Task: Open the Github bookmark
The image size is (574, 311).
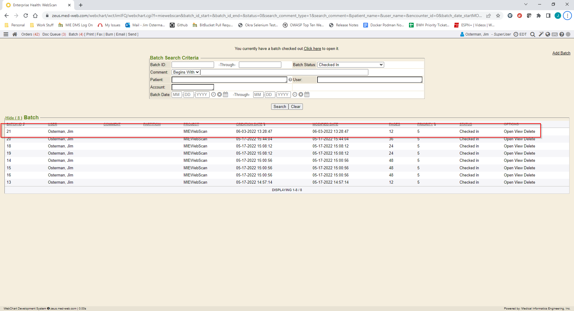Action: click(179, 25)
